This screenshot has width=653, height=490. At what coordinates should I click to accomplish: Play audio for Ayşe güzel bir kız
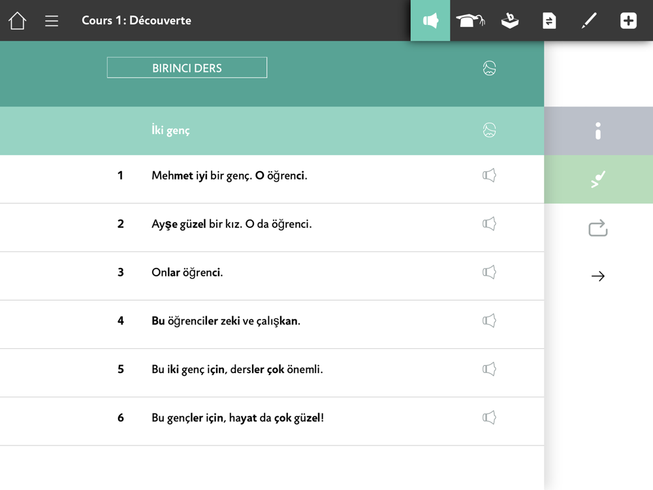[x=489, y=223]
